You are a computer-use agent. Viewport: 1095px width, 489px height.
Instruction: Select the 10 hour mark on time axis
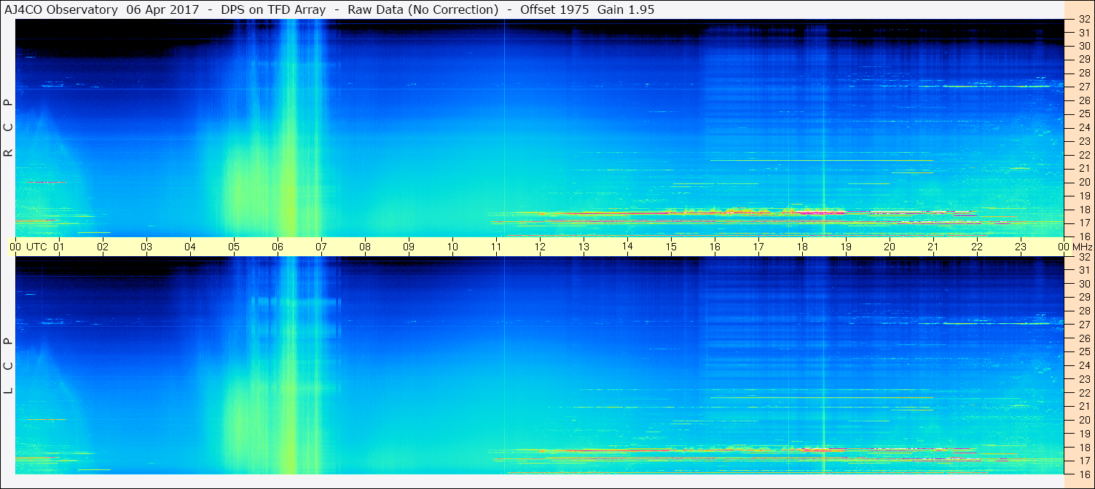coord(452,247)
